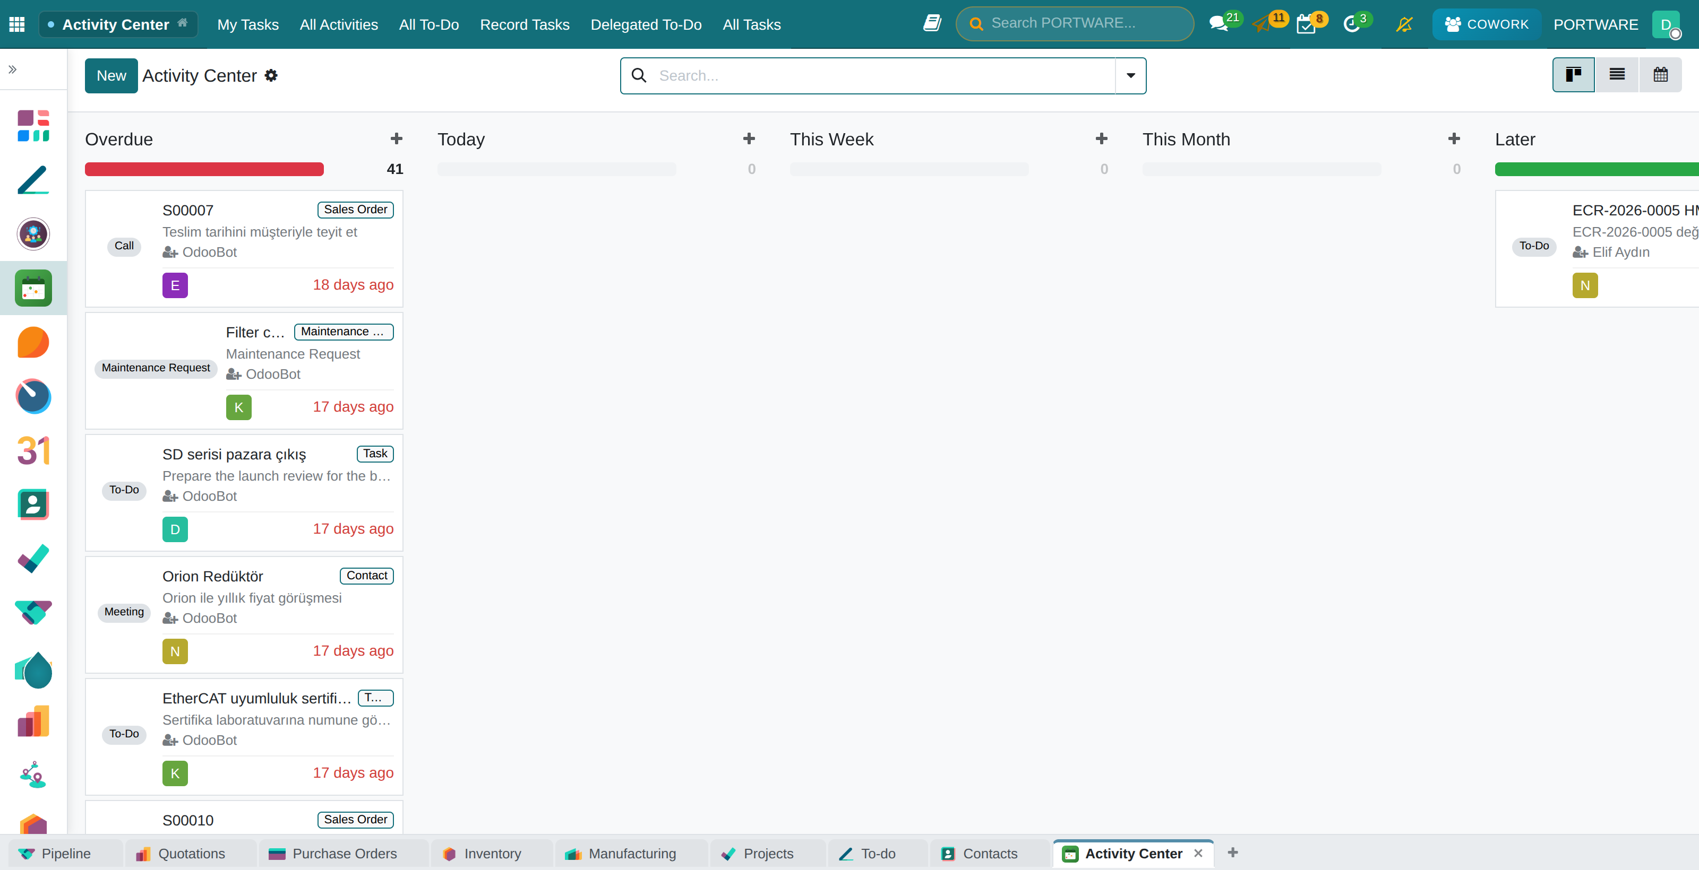
Task: Open the search options dropdown arrow
Action: point(1130,76)
